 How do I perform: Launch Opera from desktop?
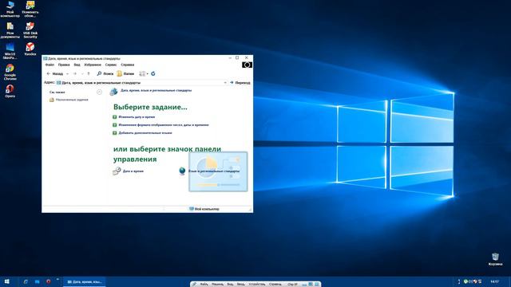point(10,91)
